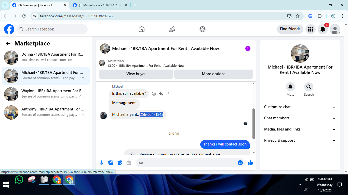Expand the Customize chat section
This screenshot has height=195, width=348.
[x=300, y=107]
